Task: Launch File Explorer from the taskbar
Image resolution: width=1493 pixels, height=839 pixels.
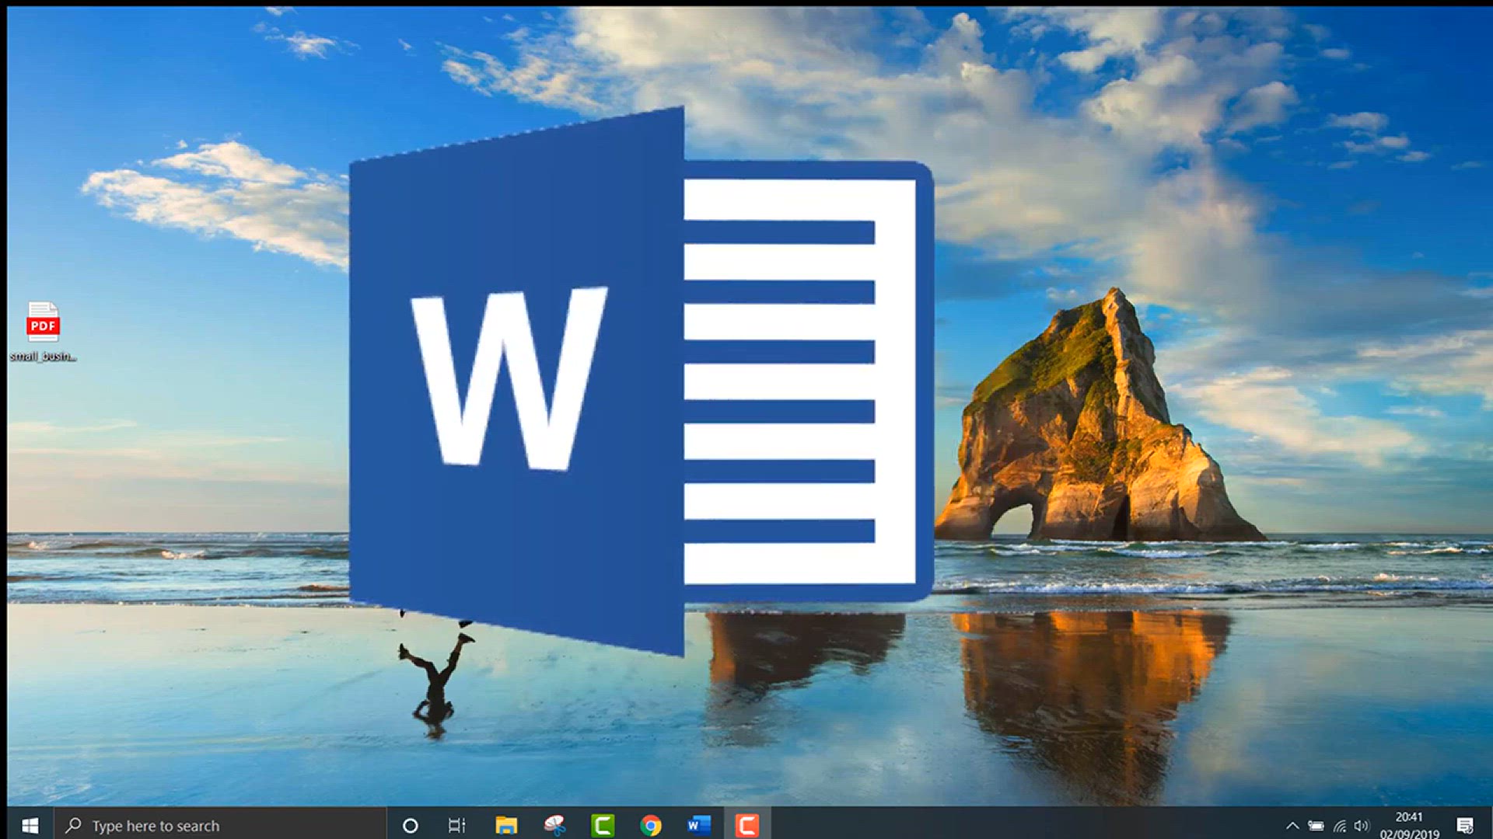Action: [x=506, y=825]
